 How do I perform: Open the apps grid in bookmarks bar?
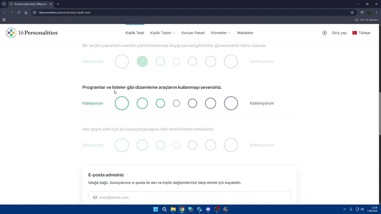coord(4,20)
